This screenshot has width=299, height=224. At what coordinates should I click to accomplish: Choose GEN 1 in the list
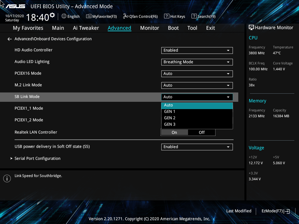pos(197,112)
